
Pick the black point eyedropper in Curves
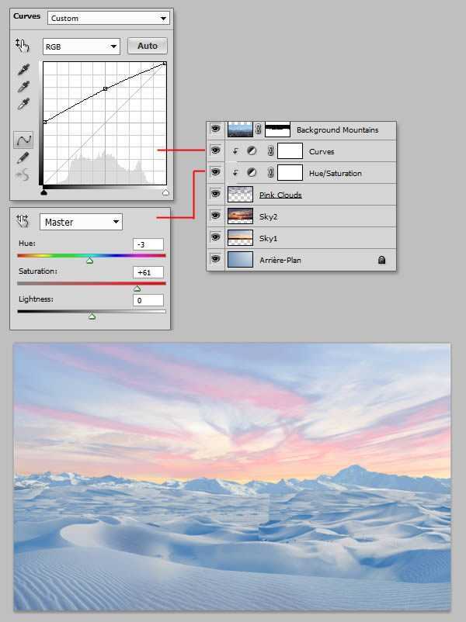[x=23, y=71]
